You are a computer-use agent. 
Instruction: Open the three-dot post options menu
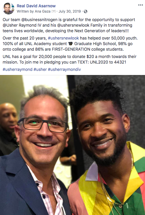coord(141,5)
